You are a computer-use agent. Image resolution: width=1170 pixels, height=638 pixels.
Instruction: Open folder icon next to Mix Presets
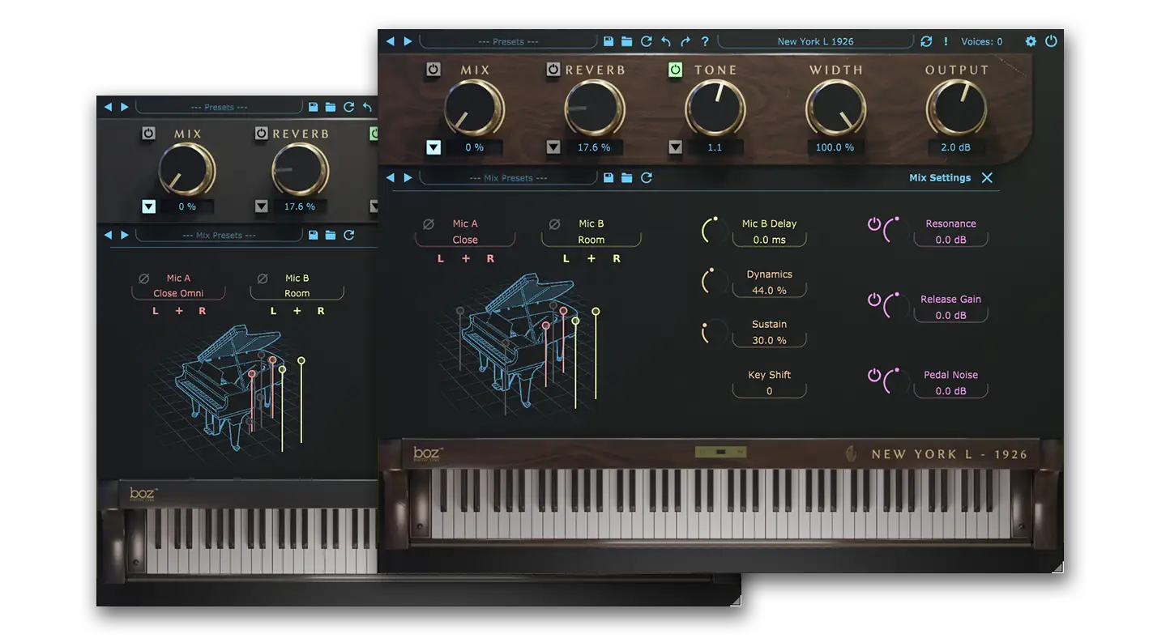pos(626,178)
